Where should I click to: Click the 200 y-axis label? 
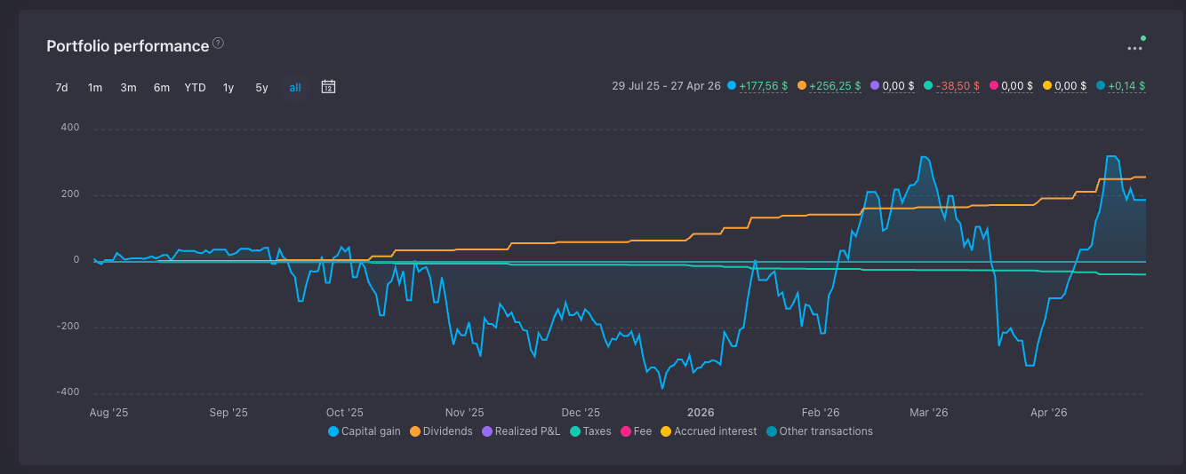70,194
